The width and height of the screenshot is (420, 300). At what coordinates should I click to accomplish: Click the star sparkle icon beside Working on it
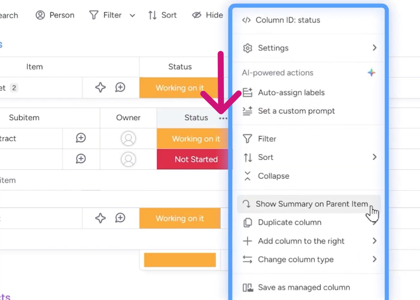(x=100, y=87)
